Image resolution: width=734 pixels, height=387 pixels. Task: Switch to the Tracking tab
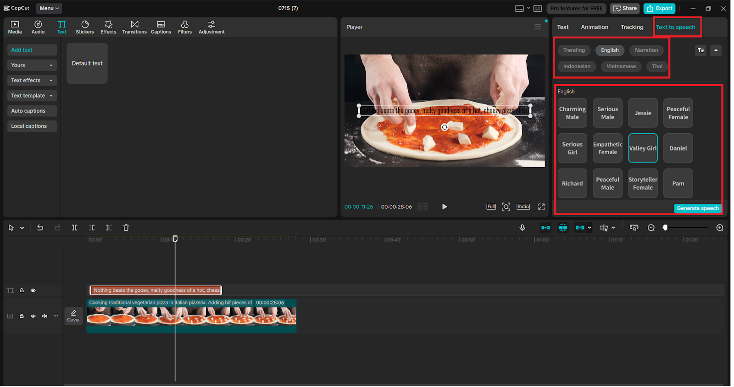[x=632, y=27]
